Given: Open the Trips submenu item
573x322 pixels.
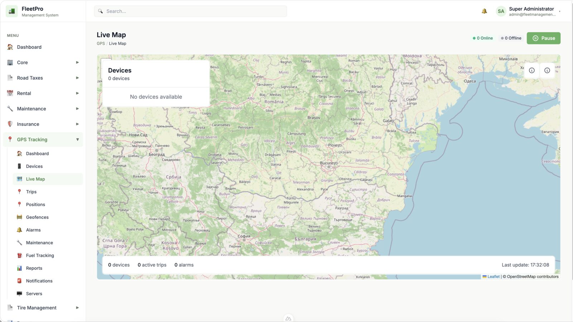Looking at the screenshot, I should tap(48, 192).
